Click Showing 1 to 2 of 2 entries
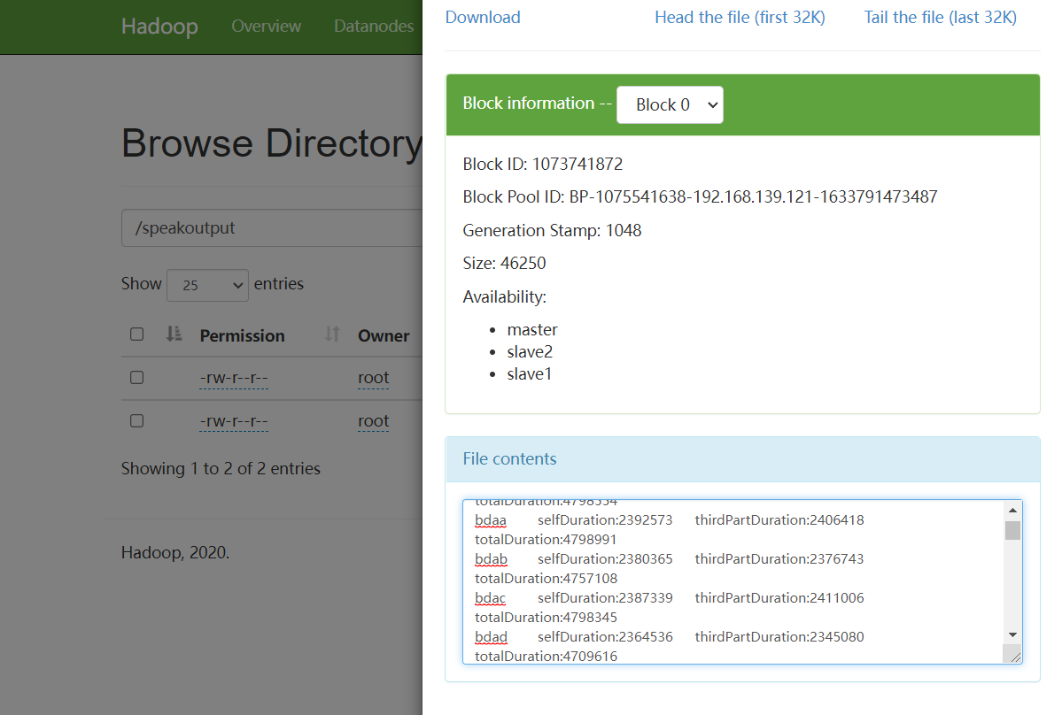Image resolution: width=1062 pixels, height=715 pixels. coord(221,469)
